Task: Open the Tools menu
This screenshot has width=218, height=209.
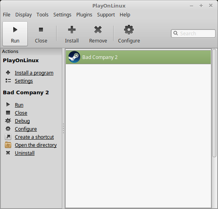Action: pyautogui.click(x=43, y=14)
